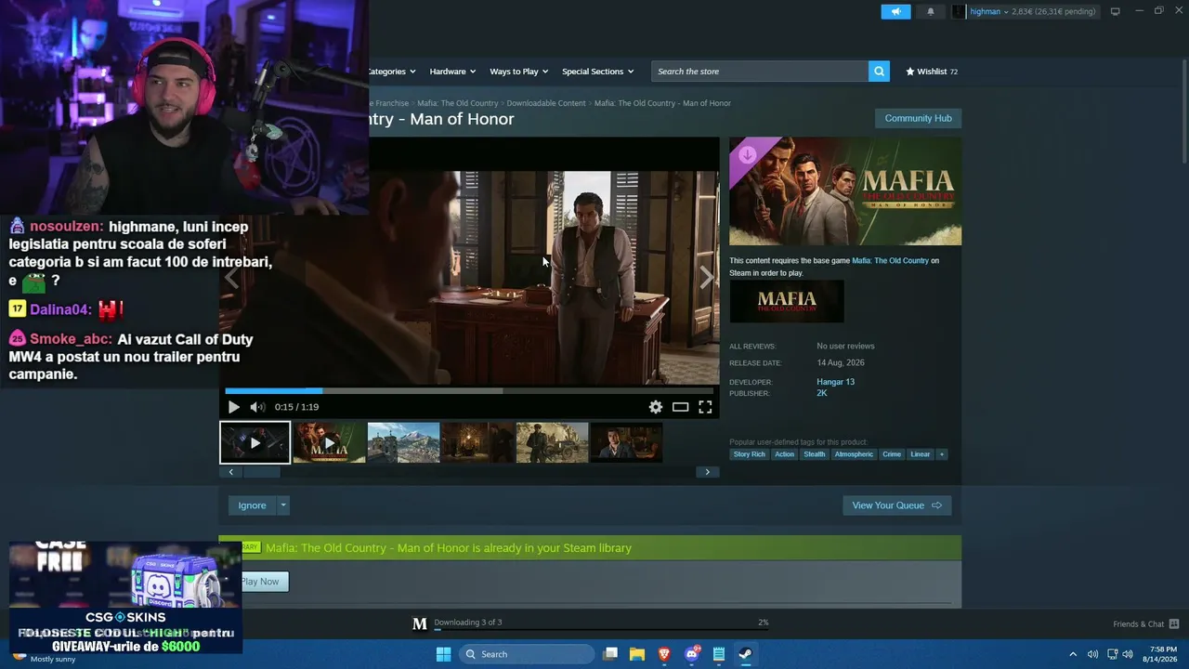Add a new tag with plus button
This screenshot has height=669, width=1189.
(941, 454)
